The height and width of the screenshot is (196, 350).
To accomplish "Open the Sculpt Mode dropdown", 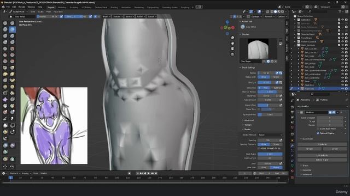I will 19,11.
